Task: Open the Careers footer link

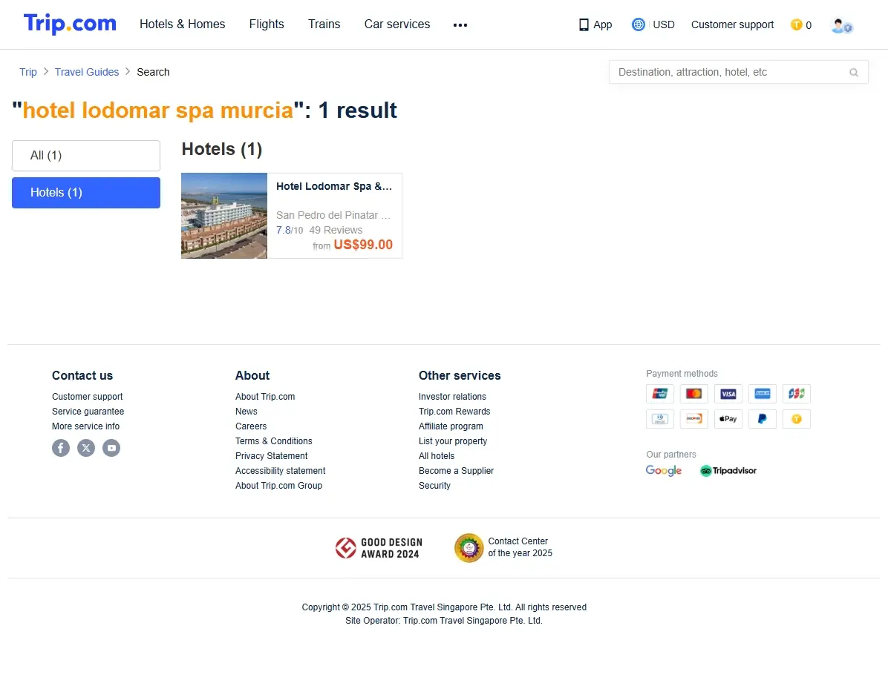Action: pos(251,426)
